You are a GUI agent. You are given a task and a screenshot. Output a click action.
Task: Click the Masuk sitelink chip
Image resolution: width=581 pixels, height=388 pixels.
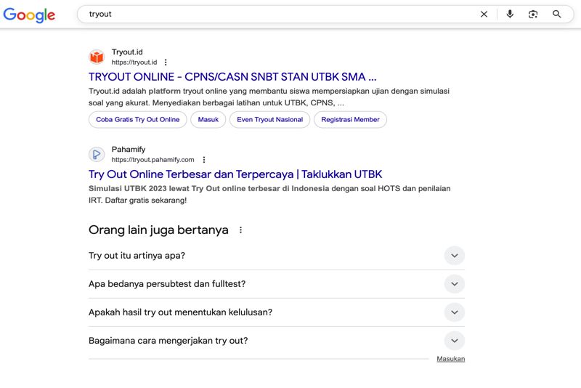[x=208, y=120]
